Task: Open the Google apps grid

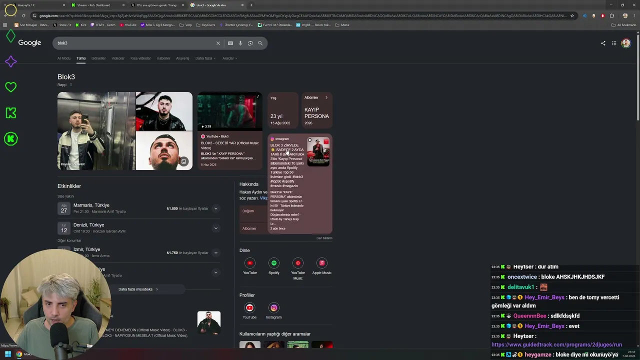Action: coord(614,43)
